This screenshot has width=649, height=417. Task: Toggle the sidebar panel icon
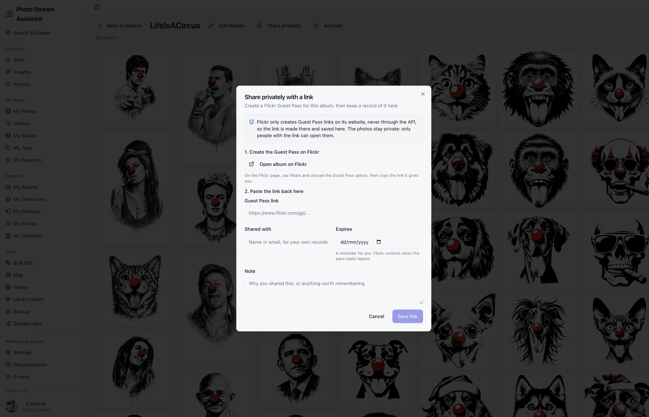pos(97,7)
